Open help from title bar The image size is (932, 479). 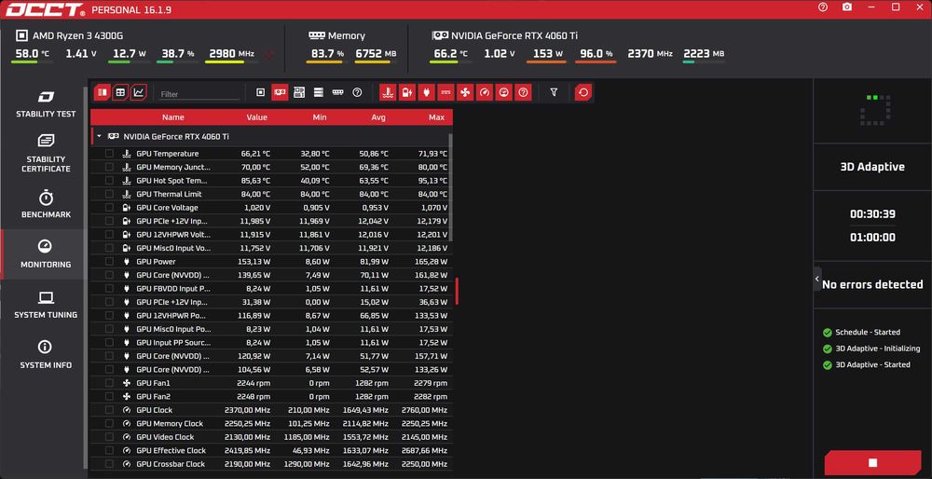tap(823, 7)
